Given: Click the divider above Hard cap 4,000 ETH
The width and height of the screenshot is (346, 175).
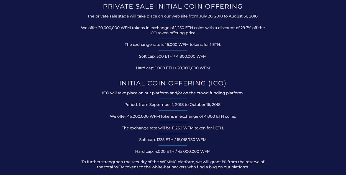Looking at the screenshot, I should tap(173, 146).
